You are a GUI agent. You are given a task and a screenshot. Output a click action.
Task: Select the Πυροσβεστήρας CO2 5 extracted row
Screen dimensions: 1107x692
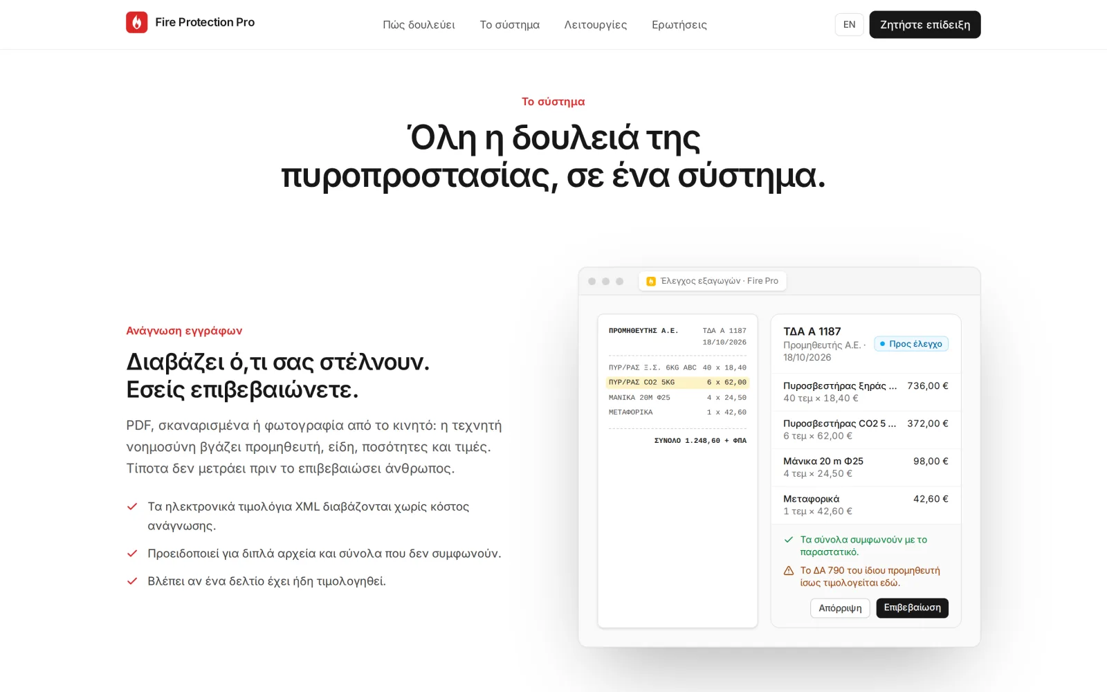point(866,430)
